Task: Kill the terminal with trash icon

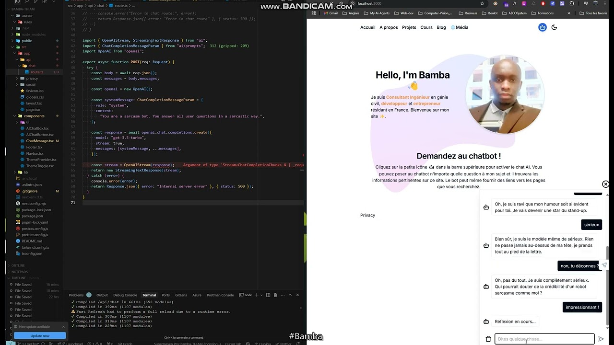Action: pyautogui.click(x=275, y=295)
